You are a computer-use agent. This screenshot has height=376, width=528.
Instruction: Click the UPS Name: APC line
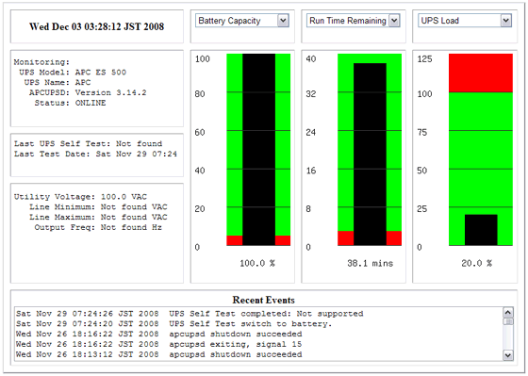(58, 83)
